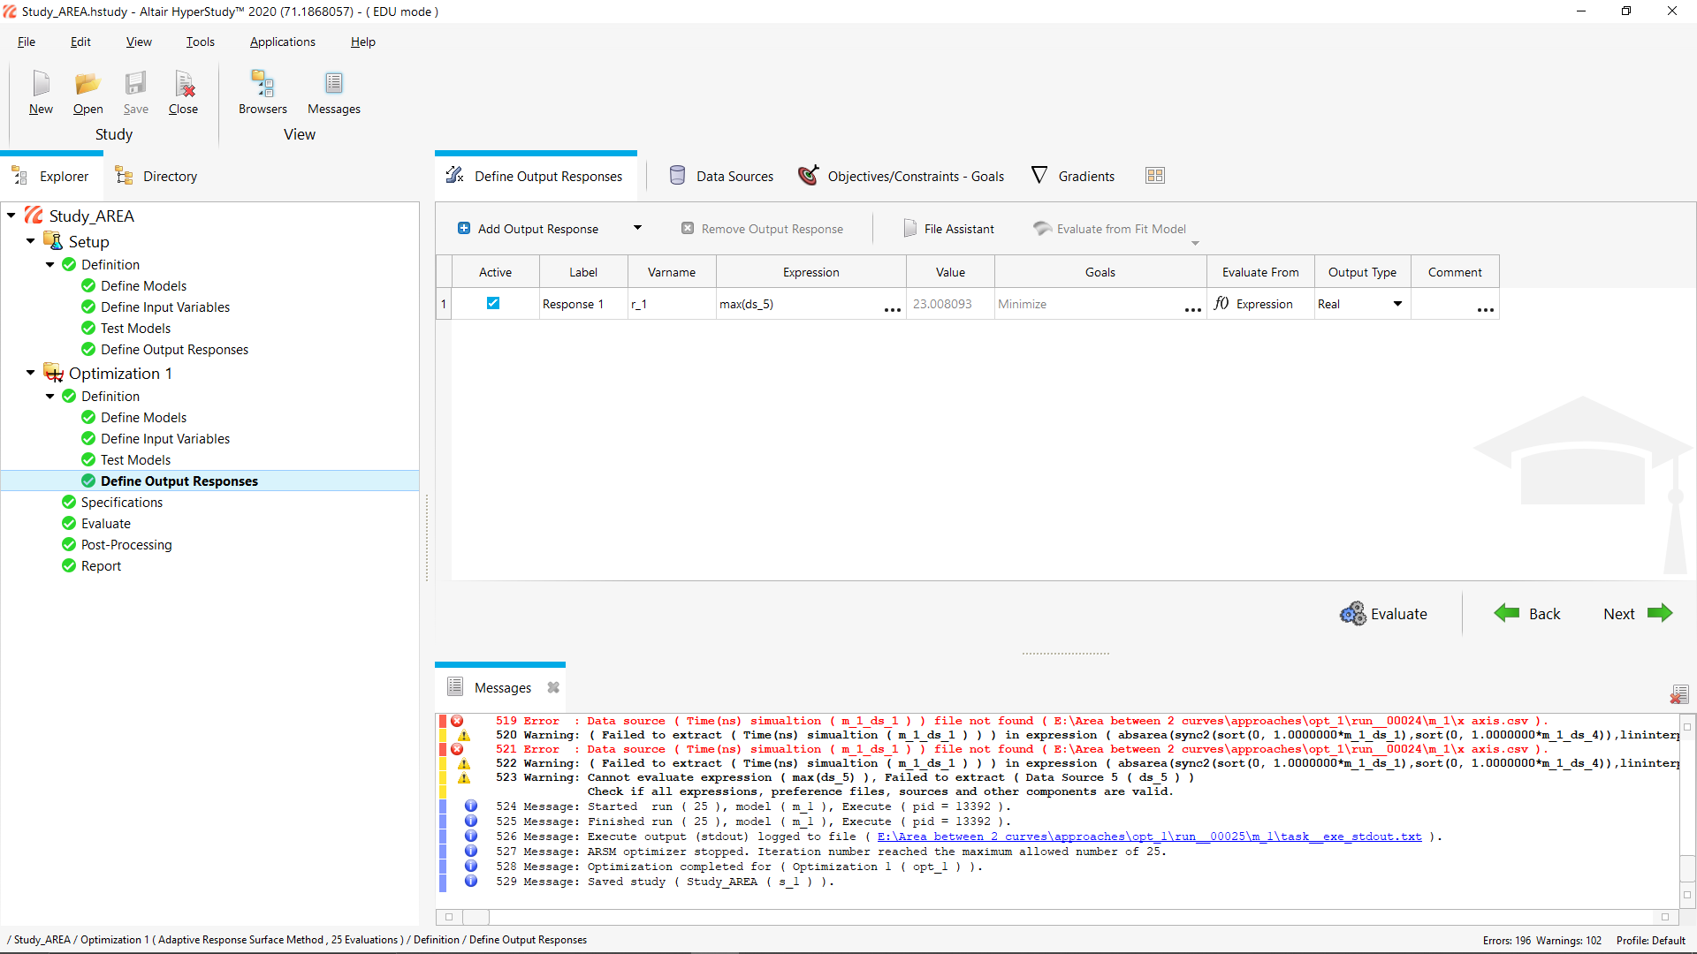Click the info icon on message 529
The image size is (1697, 954).
[471, 882]
